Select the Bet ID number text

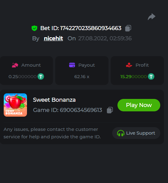click(91, 28)
